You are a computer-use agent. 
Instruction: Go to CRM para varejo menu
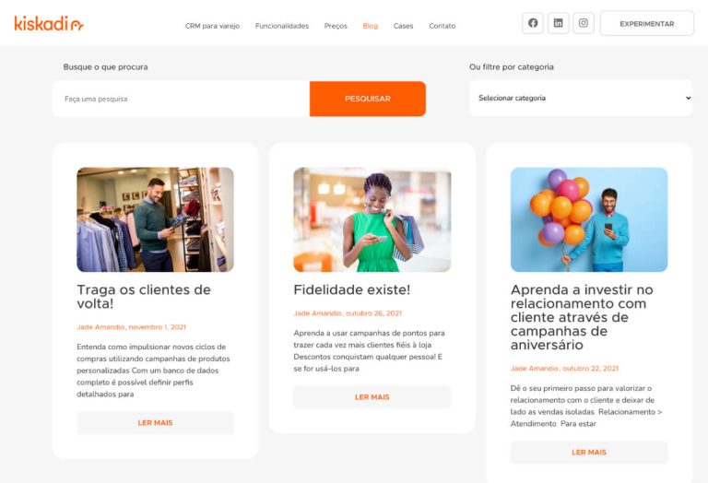tap(212, 26)
